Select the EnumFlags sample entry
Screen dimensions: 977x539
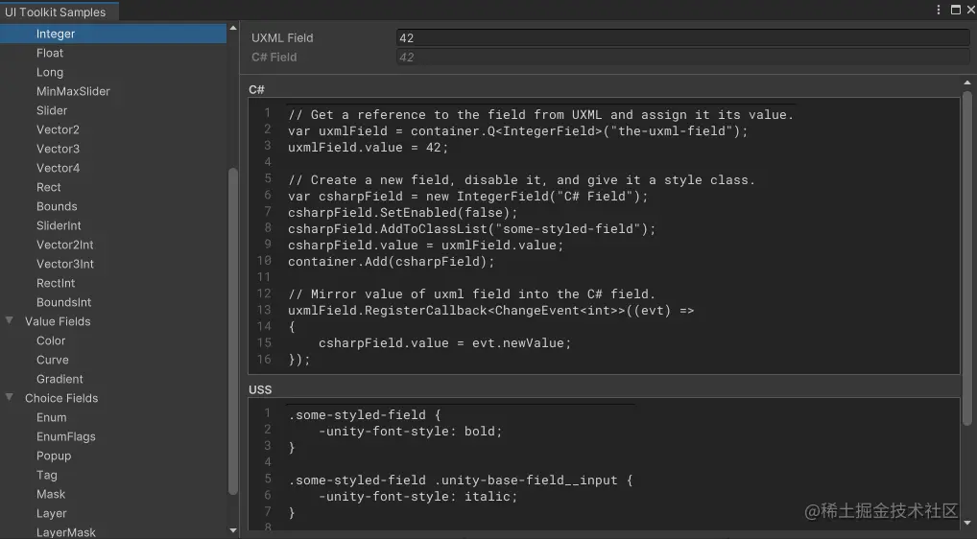pyautogui.click(x=65, y=436)
